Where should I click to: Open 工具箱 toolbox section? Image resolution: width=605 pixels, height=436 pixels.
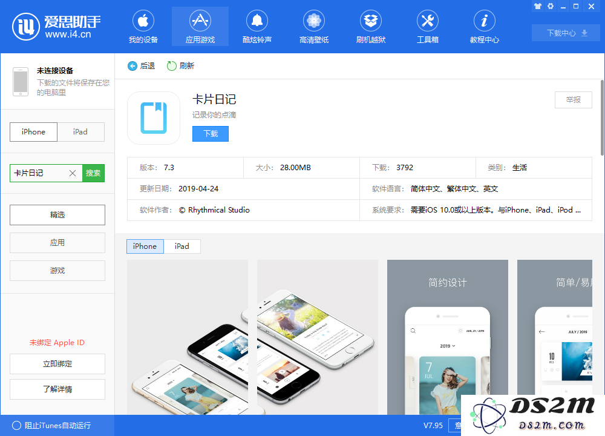pos(428,26)
